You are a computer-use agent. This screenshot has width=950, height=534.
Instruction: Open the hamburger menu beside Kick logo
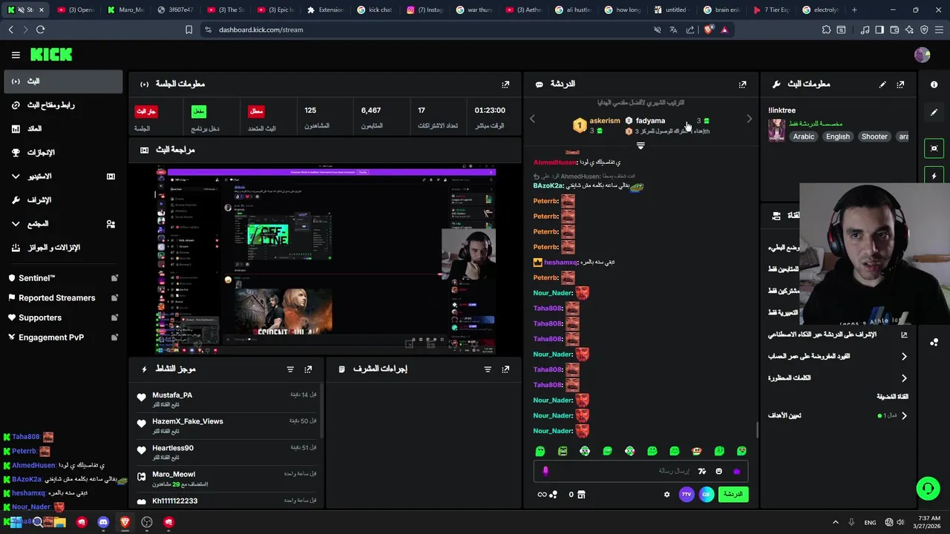point(16,55)
